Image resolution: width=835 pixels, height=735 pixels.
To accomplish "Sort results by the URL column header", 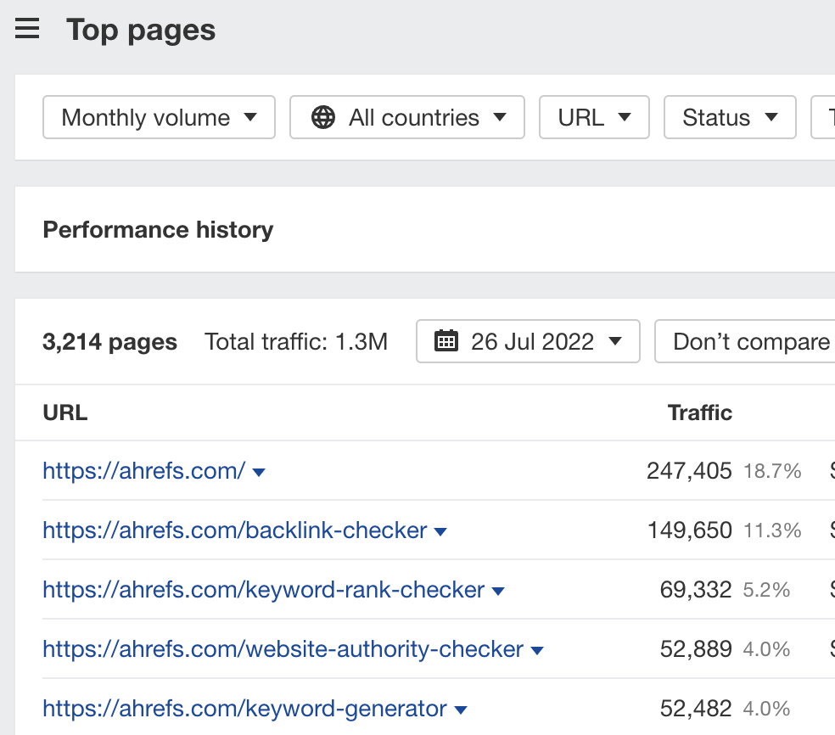I will click(x=64, y=412).
